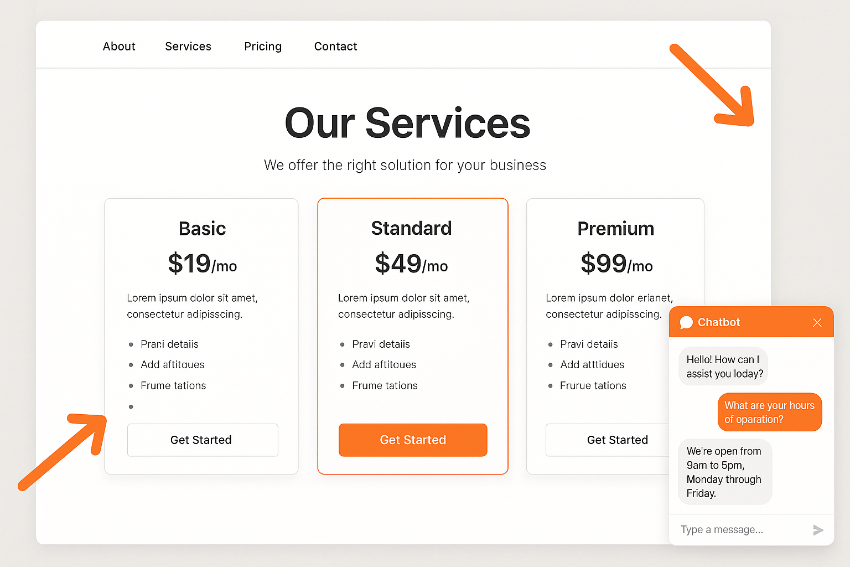
Task: Click the "Our Services" heading
Action: coord(407,123)
